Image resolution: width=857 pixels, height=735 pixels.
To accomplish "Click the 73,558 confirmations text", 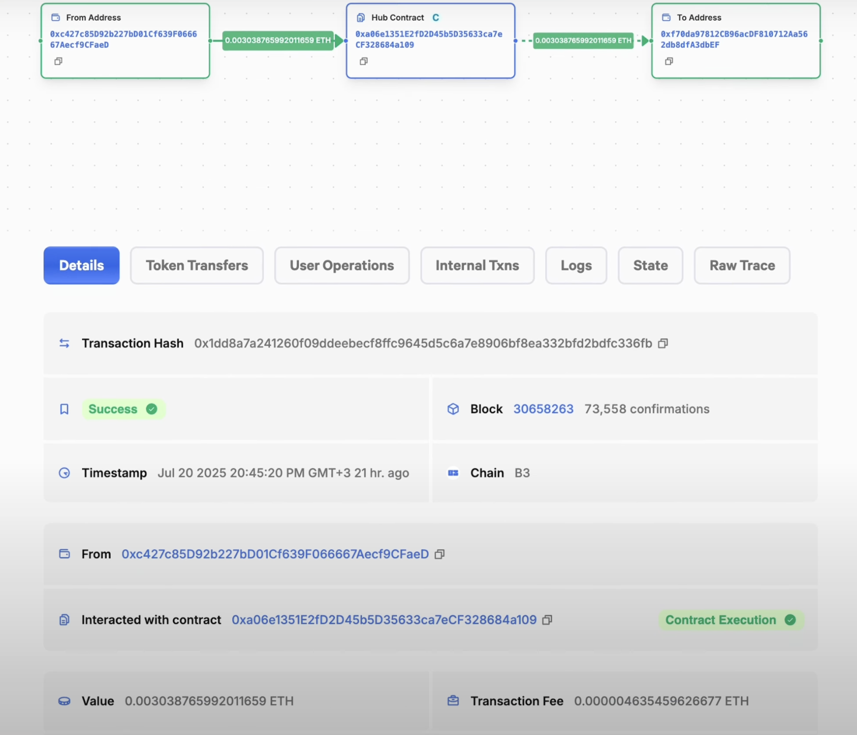I will pos(647,409).
